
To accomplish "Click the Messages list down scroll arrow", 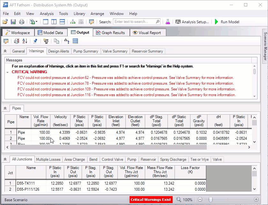I will pyautogui.click(x=255, y=96).
